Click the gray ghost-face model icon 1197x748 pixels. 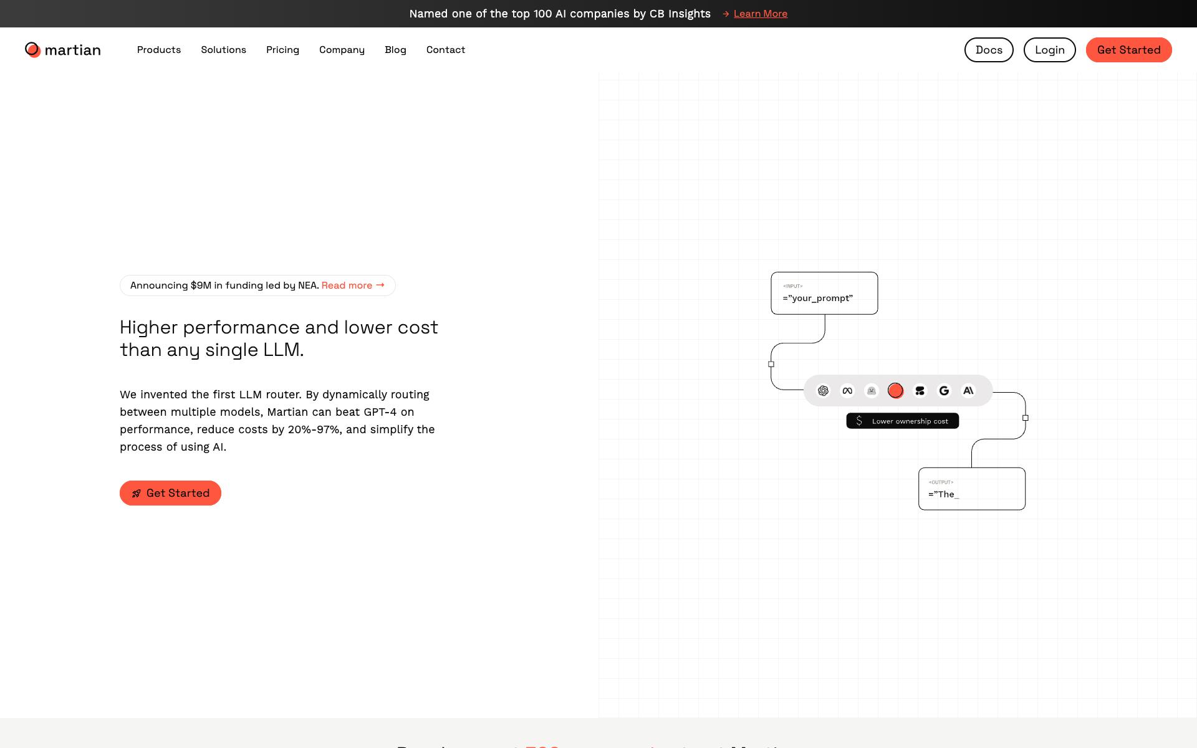coord(872,391)
